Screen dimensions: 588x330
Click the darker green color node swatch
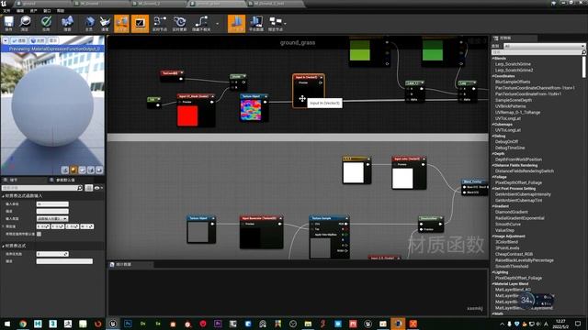click(433, 50)
